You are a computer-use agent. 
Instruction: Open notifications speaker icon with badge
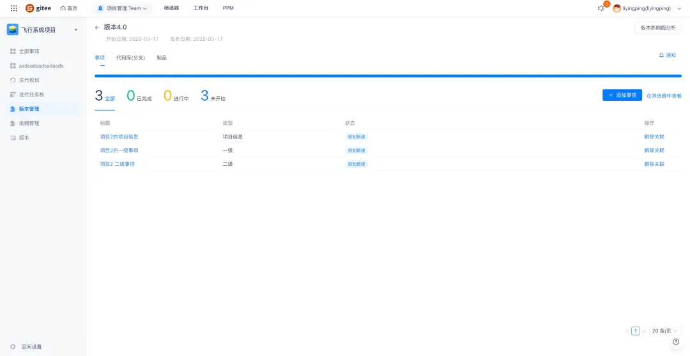click(602, 8)
